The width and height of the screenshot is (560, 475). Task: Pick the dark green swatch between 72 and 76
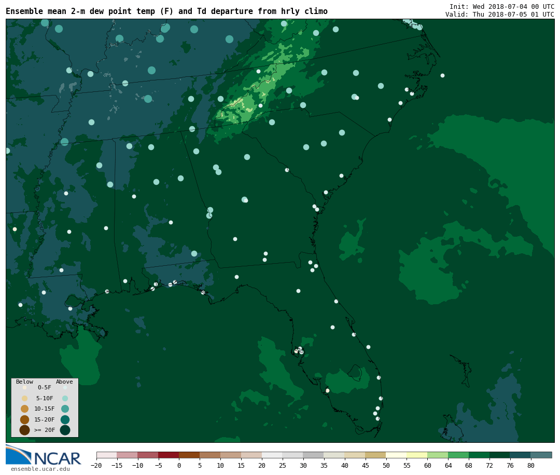point(500,455)
